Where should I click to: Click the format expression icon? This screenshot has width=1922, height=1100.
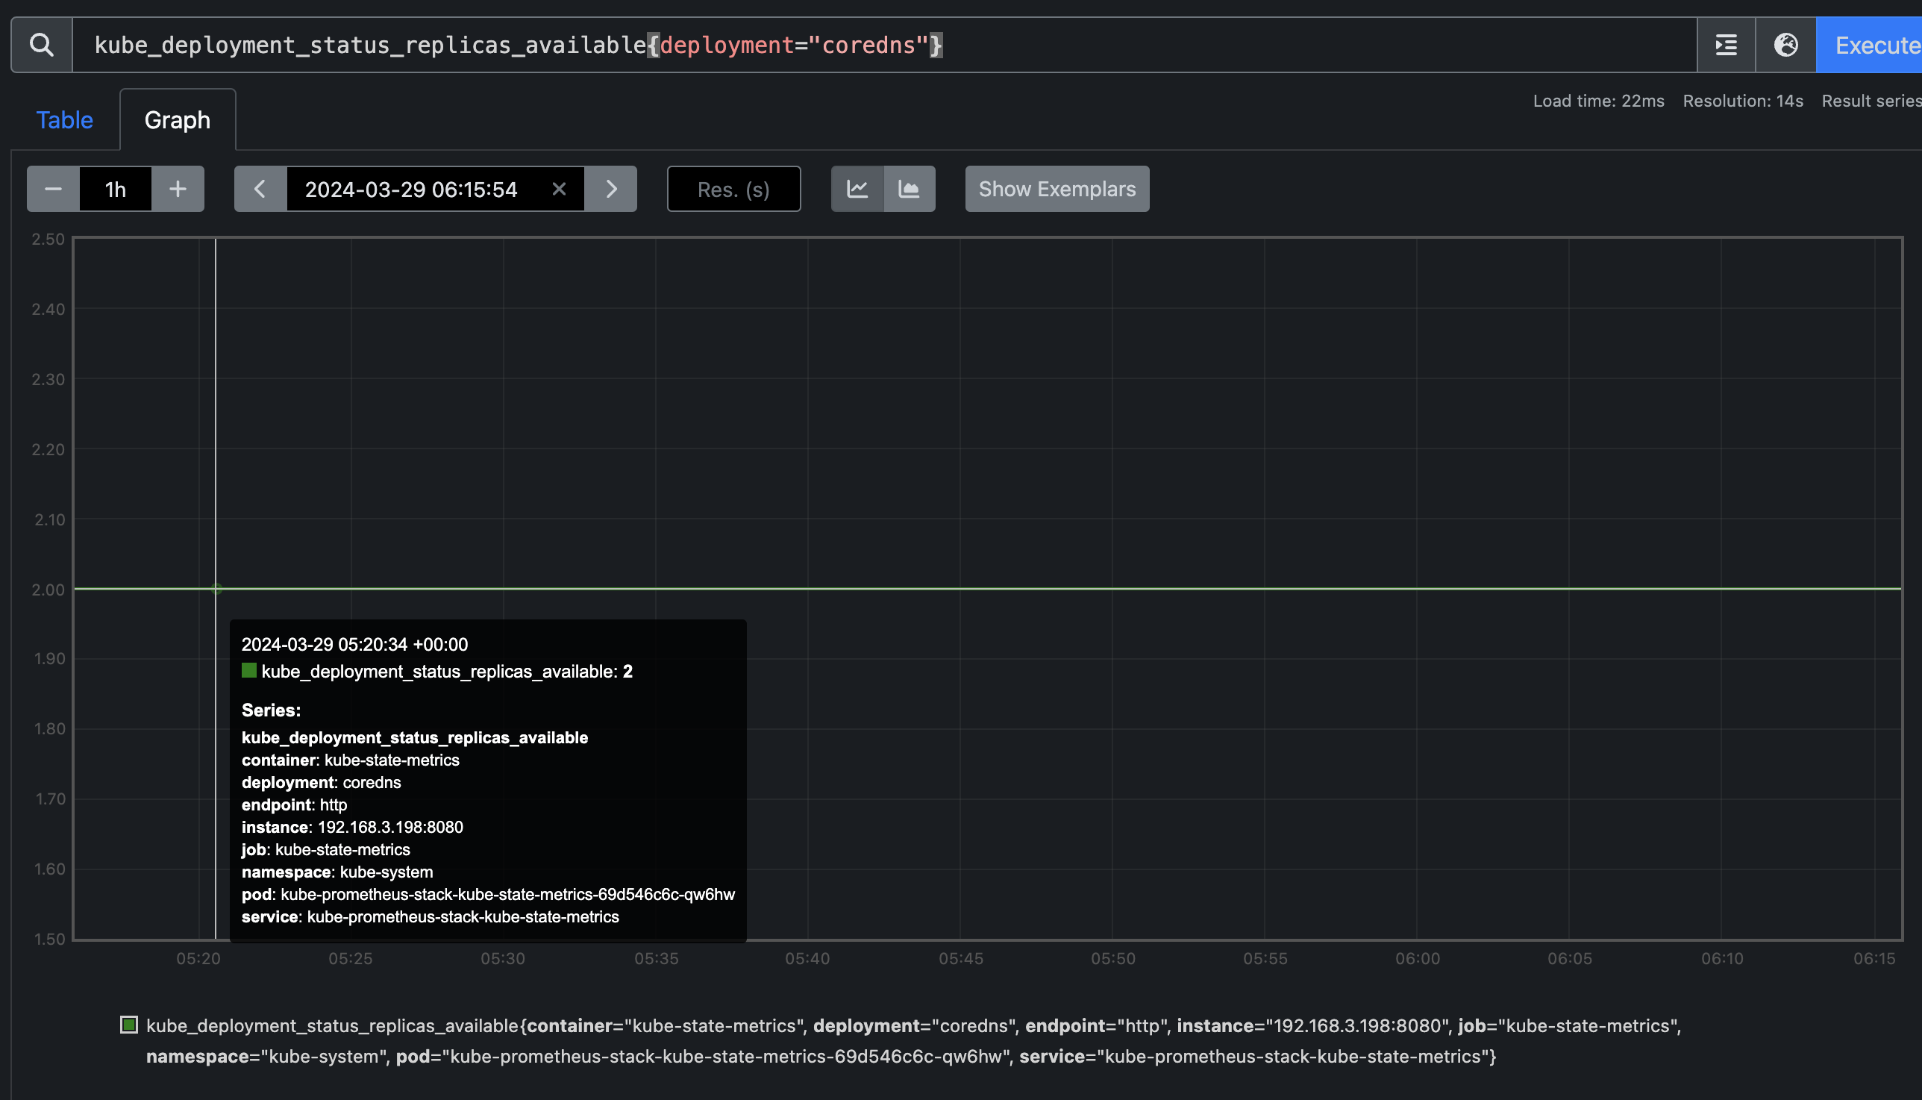pyautogui.click(x=1726, y=46)
